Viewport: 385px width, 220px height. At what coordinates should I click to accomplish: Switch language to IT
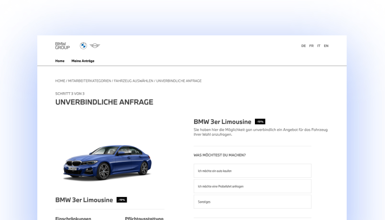[319, 46]
